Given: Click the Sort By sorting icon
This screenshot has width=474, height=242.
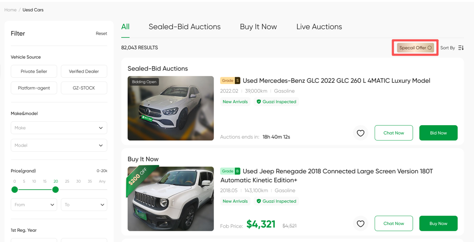Looking at the screenshot, I should coord(461,48).
